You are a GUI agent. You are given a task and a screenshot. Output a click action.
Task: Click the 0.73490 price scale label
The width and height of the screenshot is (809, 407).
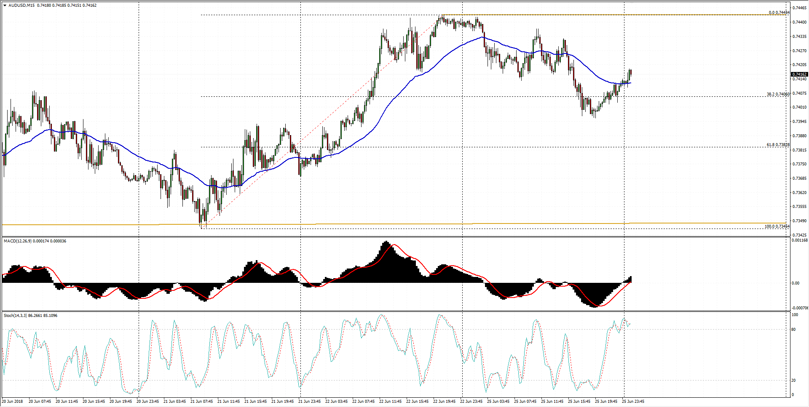click(799, 221)
